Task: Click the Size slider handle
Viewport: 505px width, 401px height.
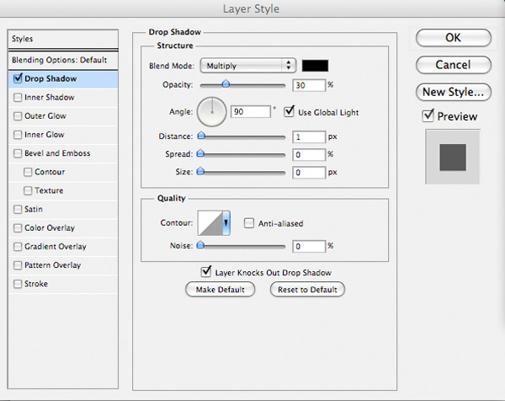Action: (x=200, y=171)
